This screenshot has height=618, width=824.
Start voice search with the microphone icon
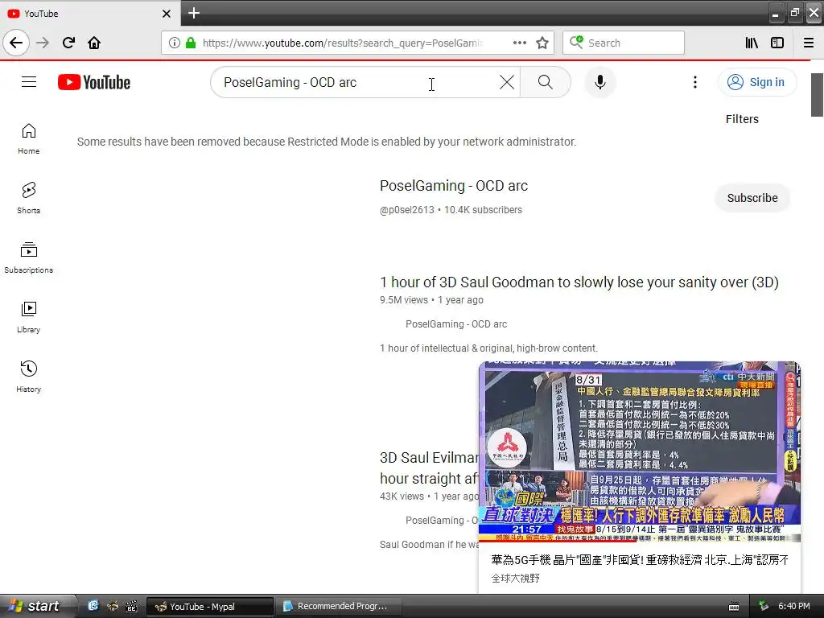coord(600,83)
